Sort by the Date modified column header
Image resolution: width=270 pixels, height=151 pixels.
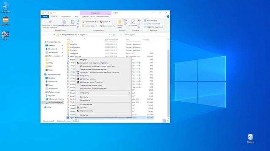111,40
